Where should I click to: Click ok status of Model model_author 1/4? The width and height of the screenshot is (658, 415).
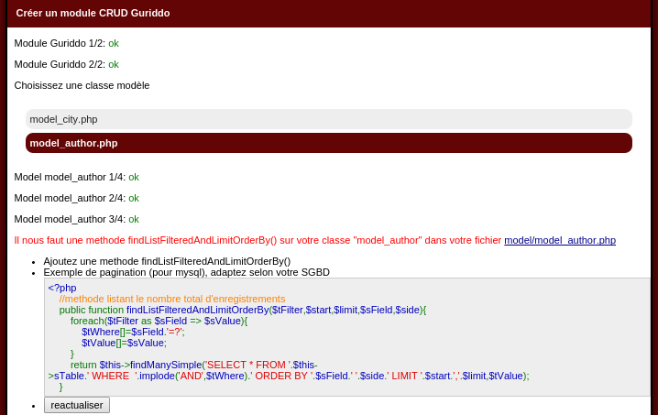point(134,178)
